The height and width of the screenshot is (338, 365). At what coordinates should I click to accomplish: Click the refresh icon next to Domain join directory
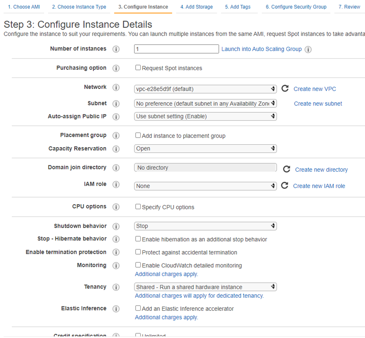pos(286,169)
